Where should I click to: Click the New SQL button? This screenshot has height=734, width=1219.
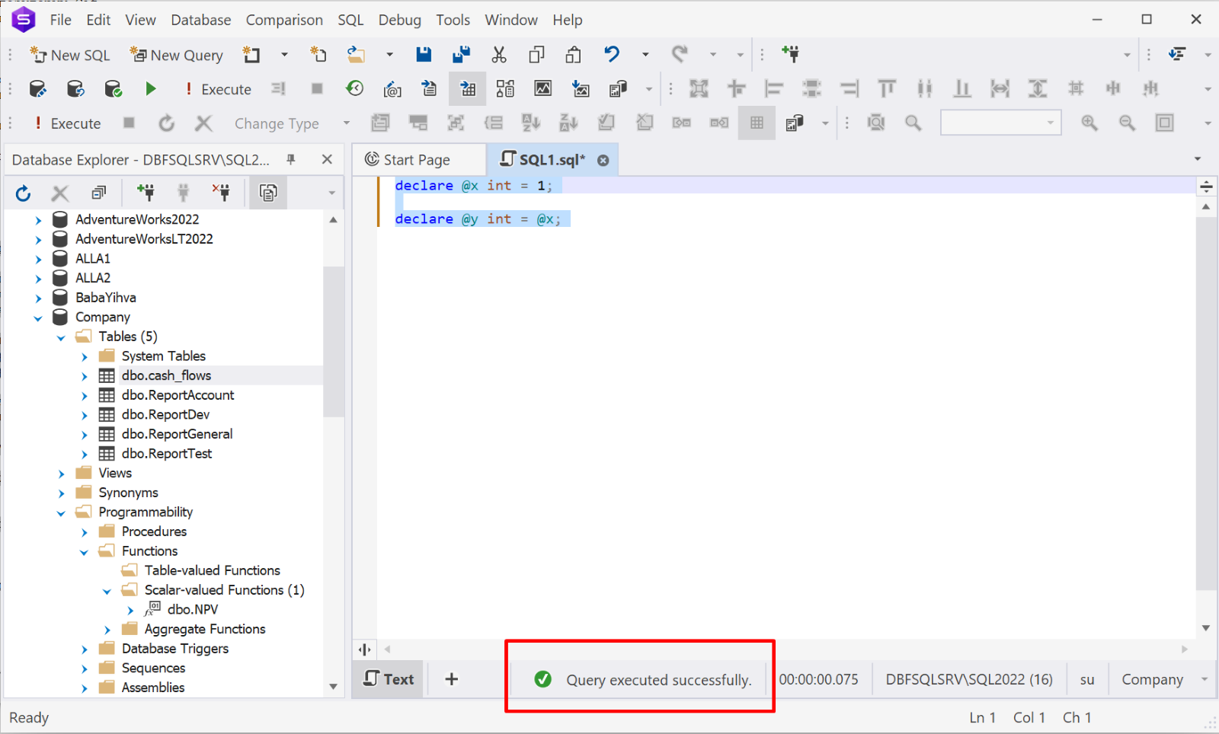[x=70, y=55]
